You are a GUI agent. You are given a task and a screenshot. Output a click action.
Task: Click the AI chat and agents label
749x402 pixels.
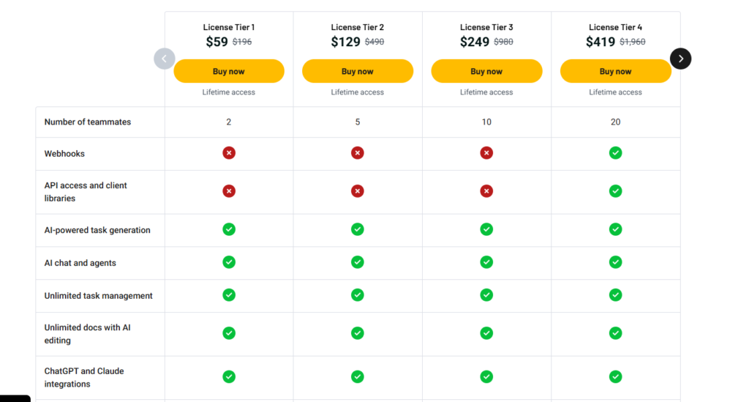(x=80, y=263)
